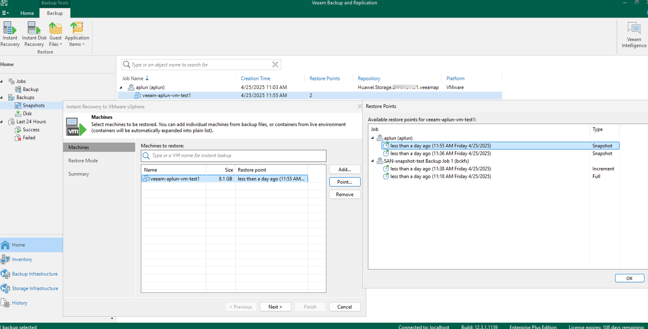Confirm restore point with OK

tap(629, 278)
